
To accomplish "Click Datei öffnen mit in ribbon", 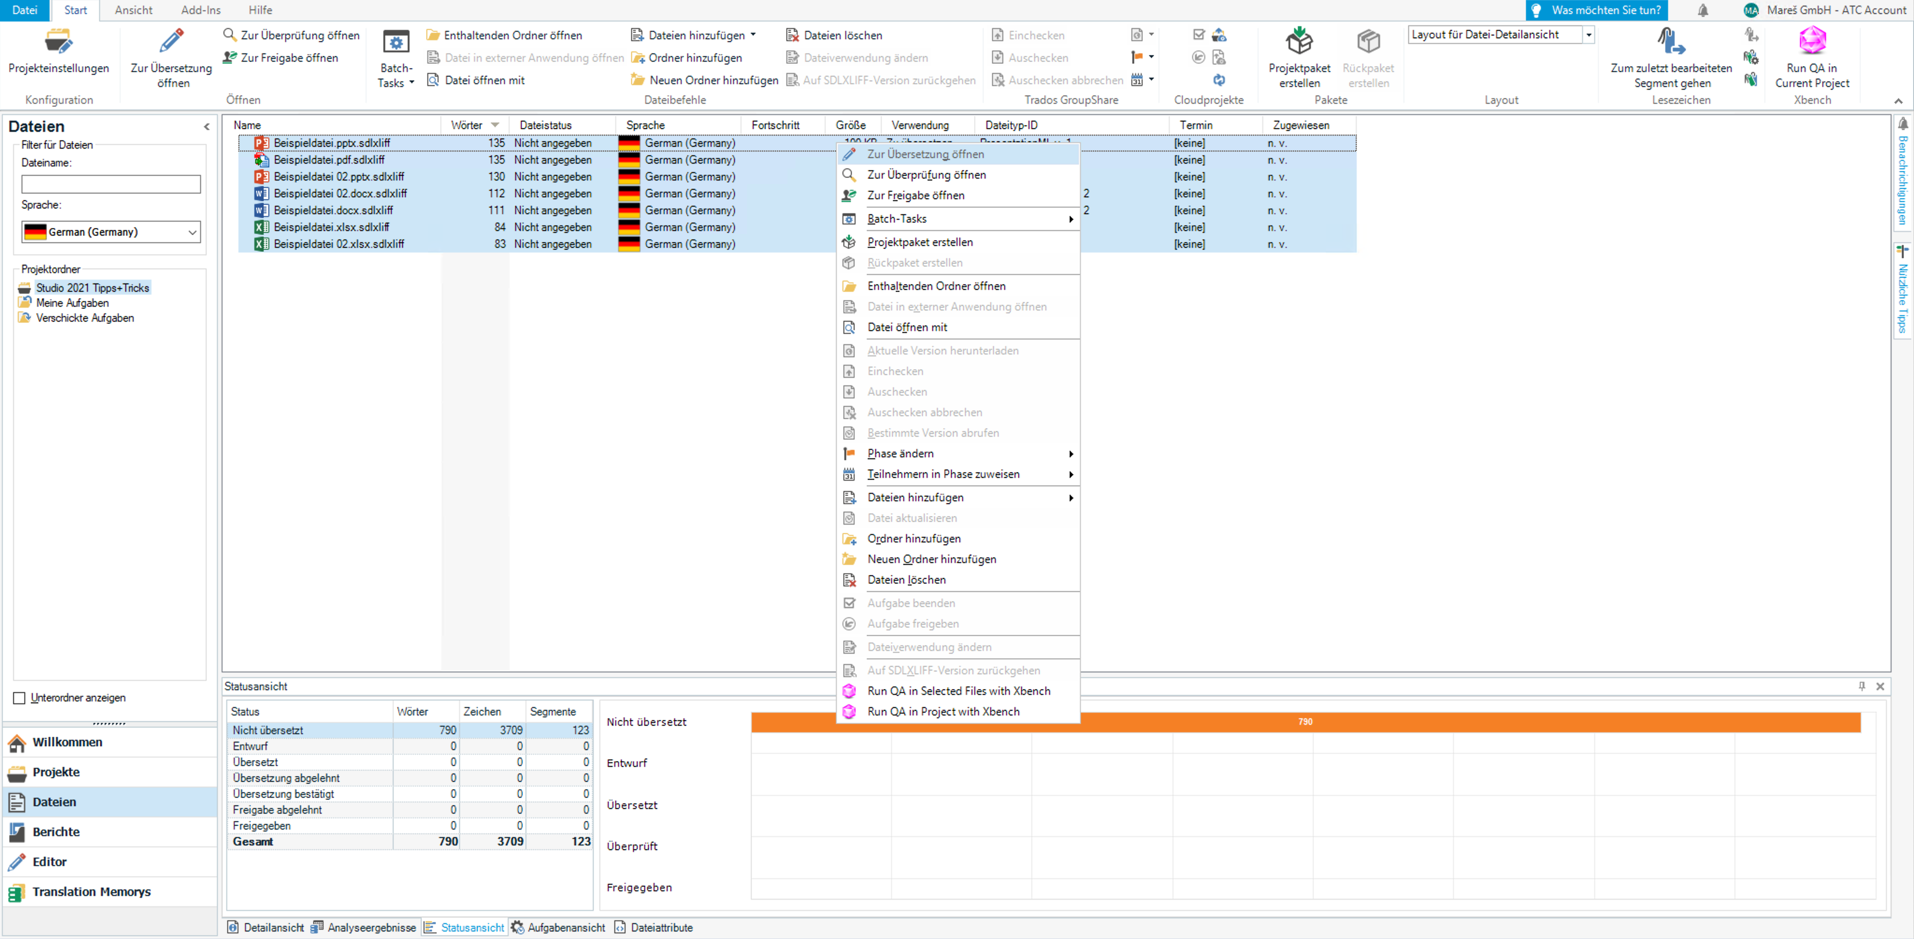I will coord(475,79).
